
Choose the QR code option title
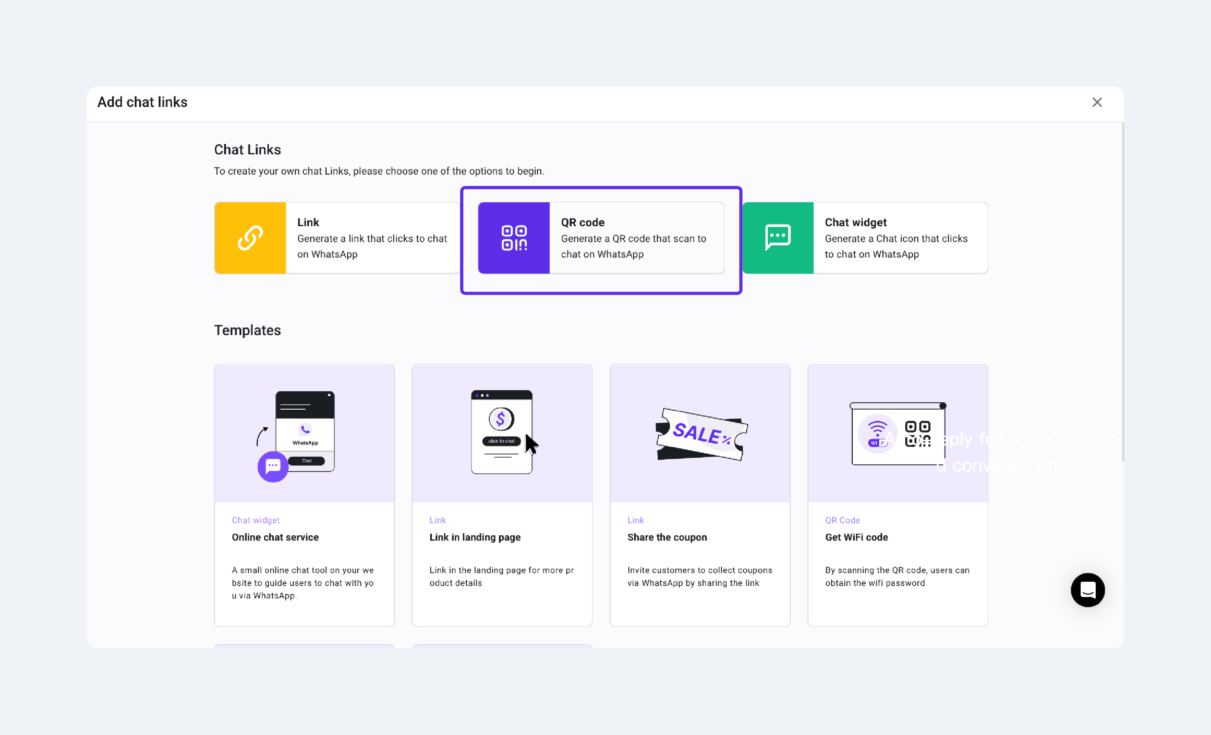583,222
